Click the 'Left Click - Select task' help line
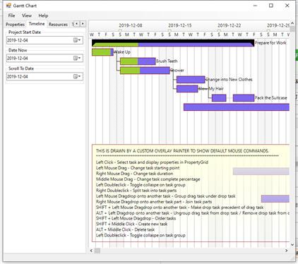 (152, 162)
